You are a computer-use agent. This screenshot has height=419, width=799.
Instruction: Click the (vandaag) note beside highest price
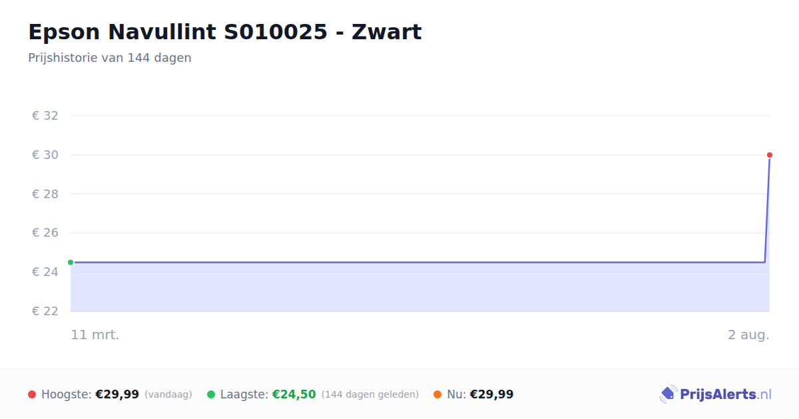pos(168,394)
